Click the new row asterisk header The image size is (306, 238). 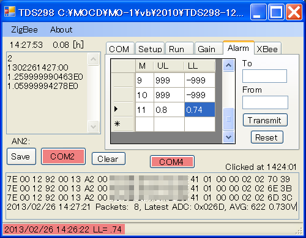point(123,125)
